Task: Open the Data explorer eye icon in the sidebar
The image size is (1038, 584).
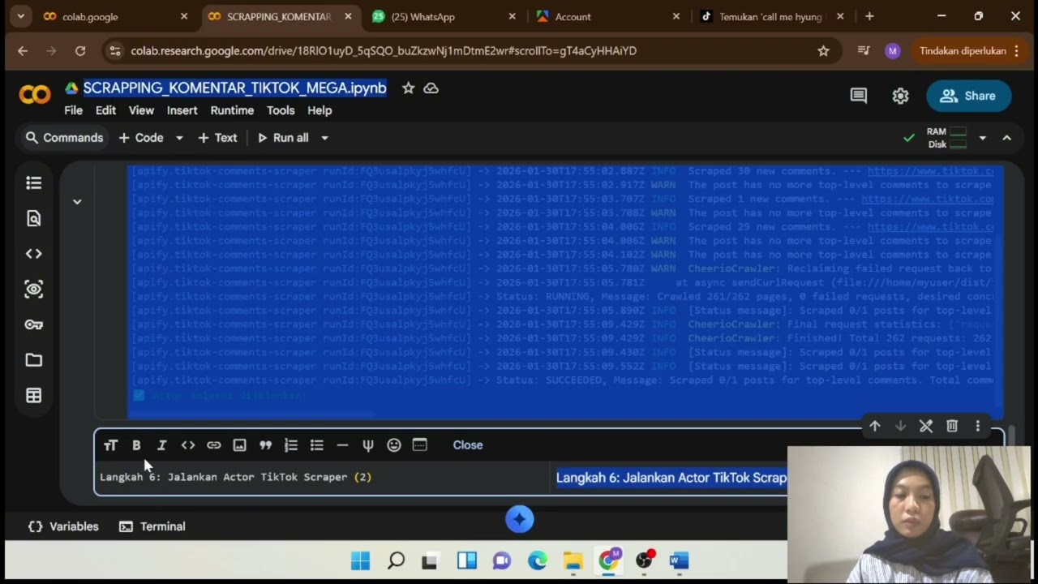Action: pos(33,289)
